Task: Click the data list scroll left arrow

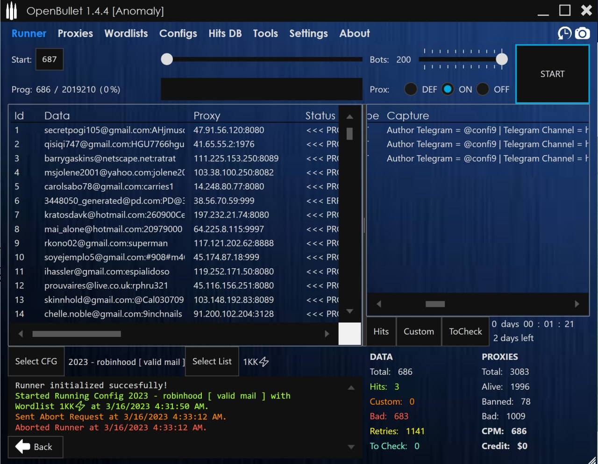Action: [x=21, y=334]
